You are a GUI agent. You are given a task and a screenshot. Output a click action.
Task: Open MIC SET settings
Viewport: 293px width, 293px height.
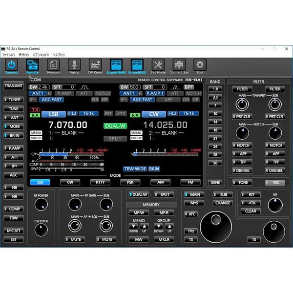(x=14, y=231)
